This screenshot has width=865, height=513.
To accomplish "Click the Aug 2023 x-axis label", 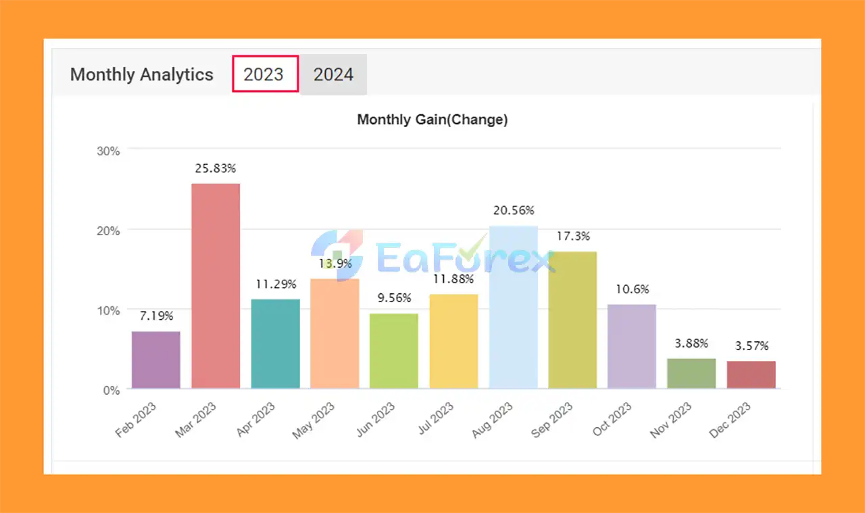I will click(493, 420).
